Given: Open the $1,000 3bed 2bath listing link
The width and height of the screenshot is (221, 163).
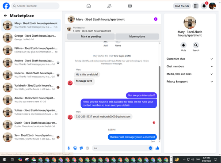Looking at the screenshot, I should click(92, 31).
